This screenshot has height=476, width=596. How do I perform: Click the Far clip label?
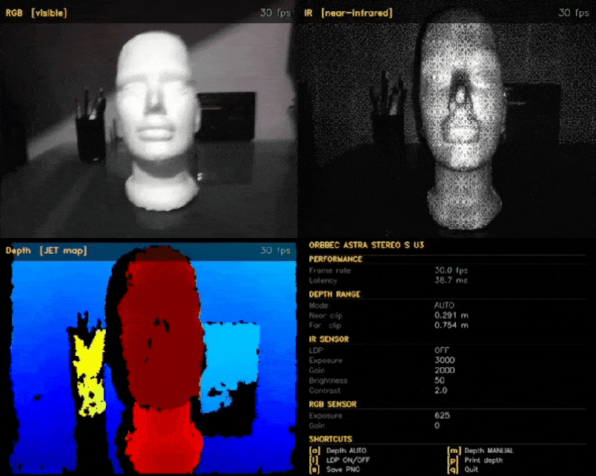[x=326, y=325]
